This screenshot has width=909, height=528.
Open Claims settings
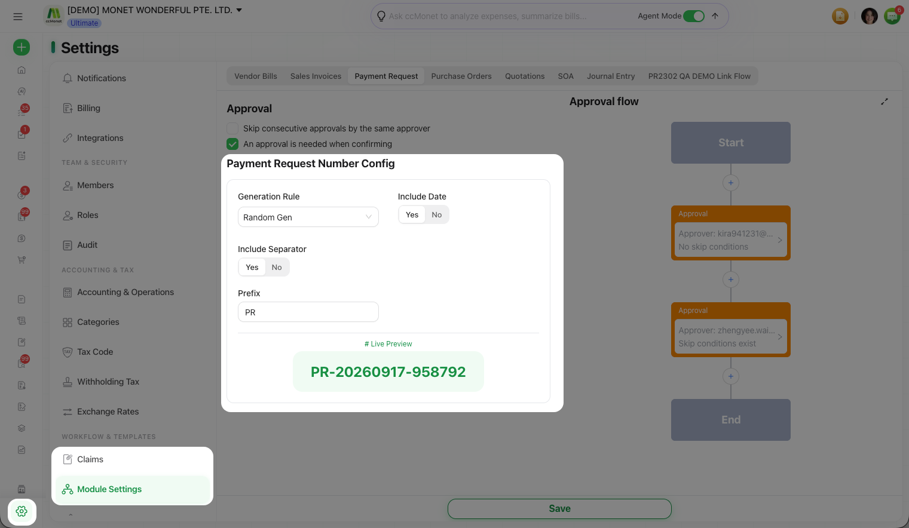(x=133, y=459)
